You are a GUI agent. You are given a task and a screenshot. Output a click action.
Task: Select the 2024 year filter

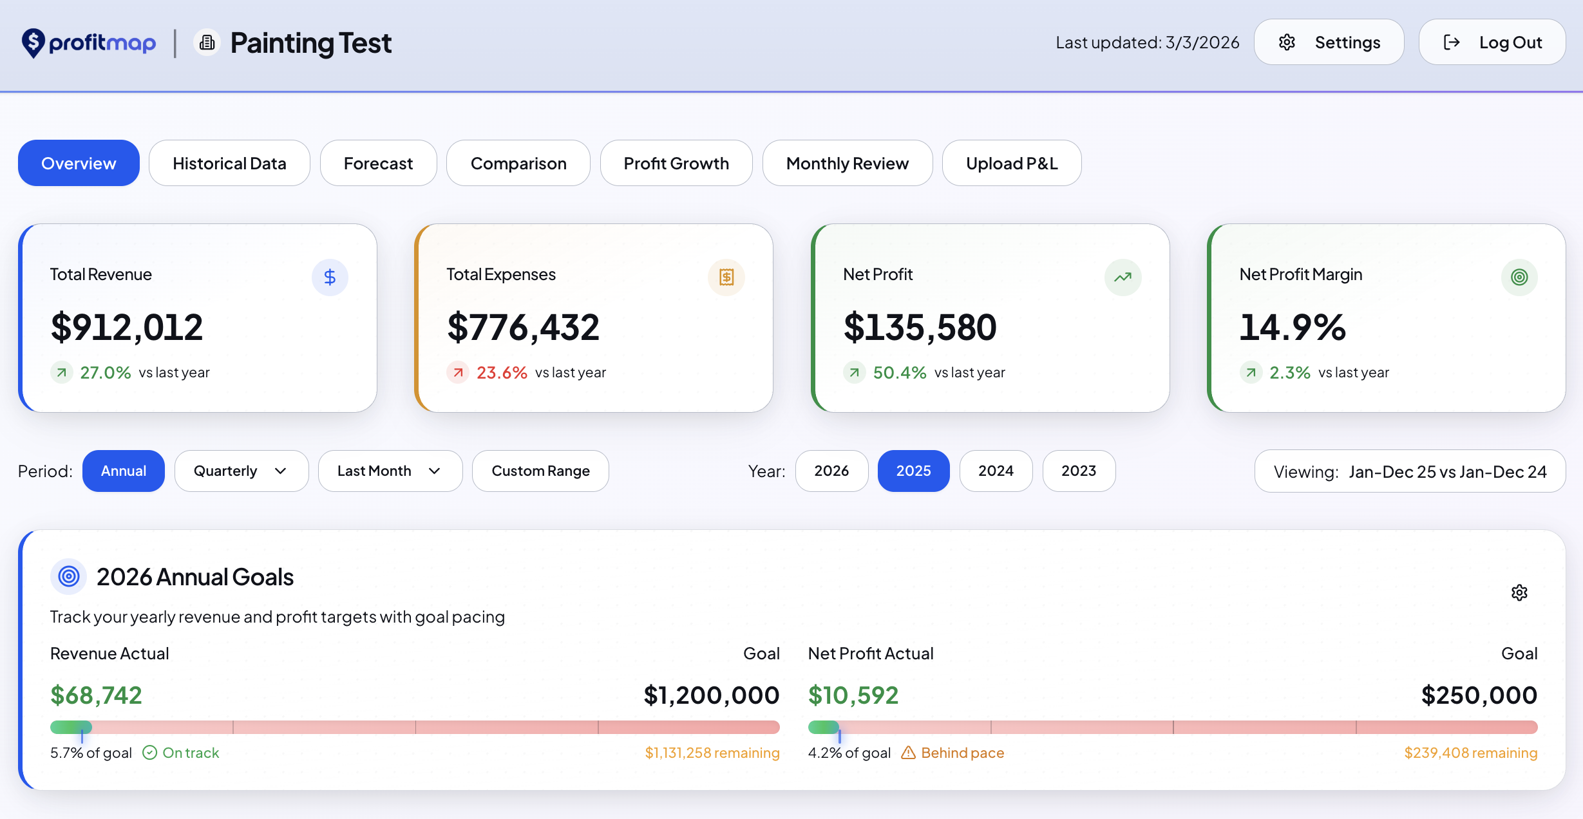click(996, 471)
